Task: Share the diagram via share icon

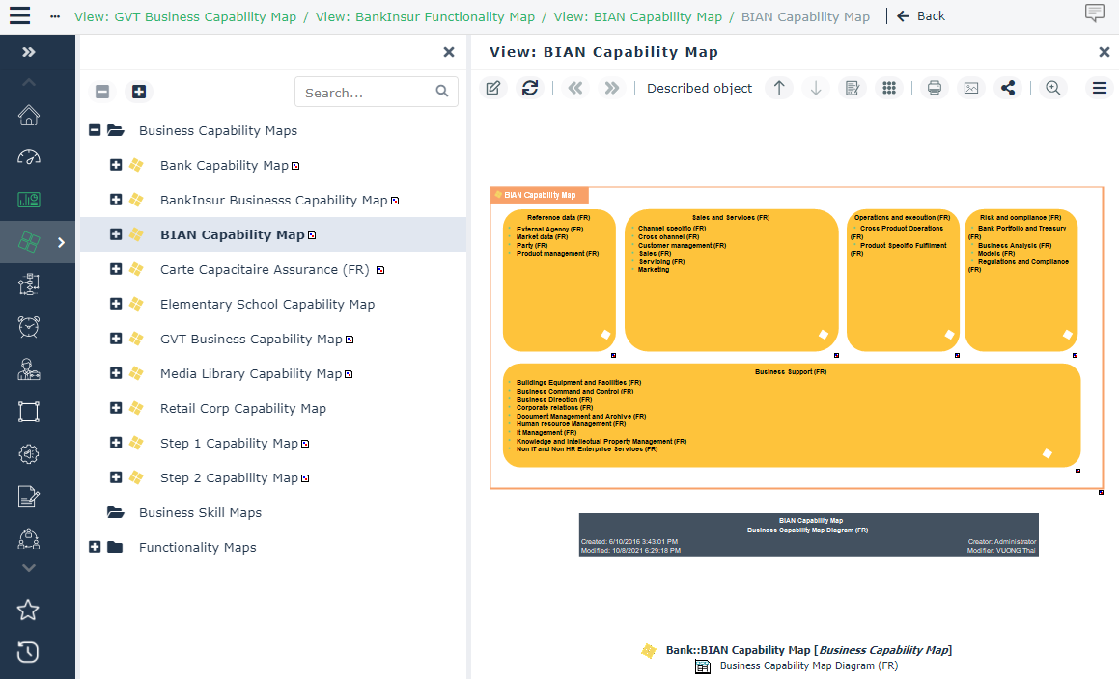Action: coord(1007,88)
